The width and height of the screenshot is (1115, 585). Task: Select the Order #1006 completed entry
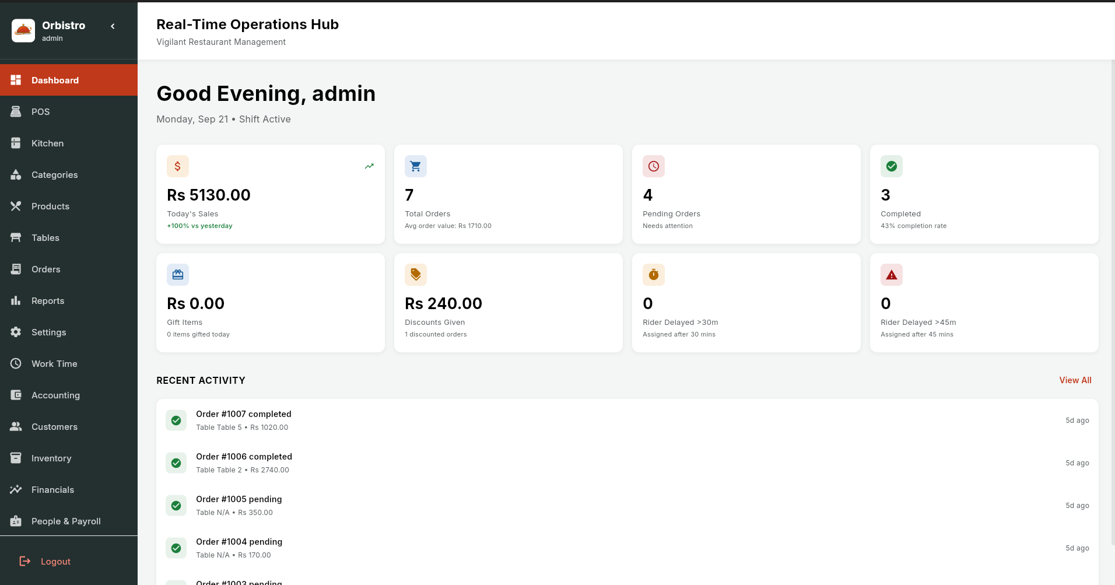[627, 463]
